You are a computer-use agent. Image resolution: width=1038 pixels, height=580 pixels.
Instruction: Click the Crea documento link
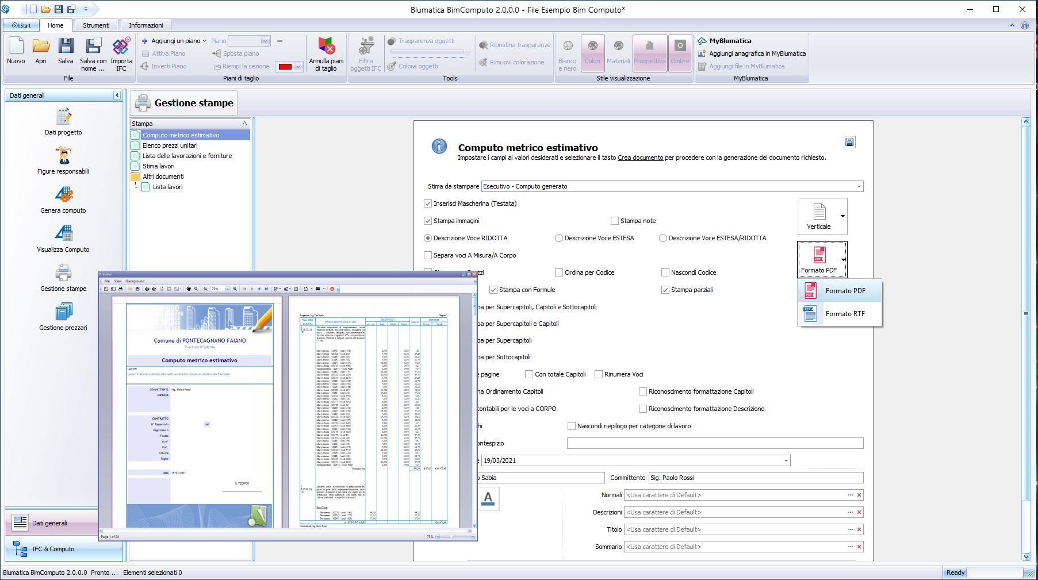pos(640,158)
